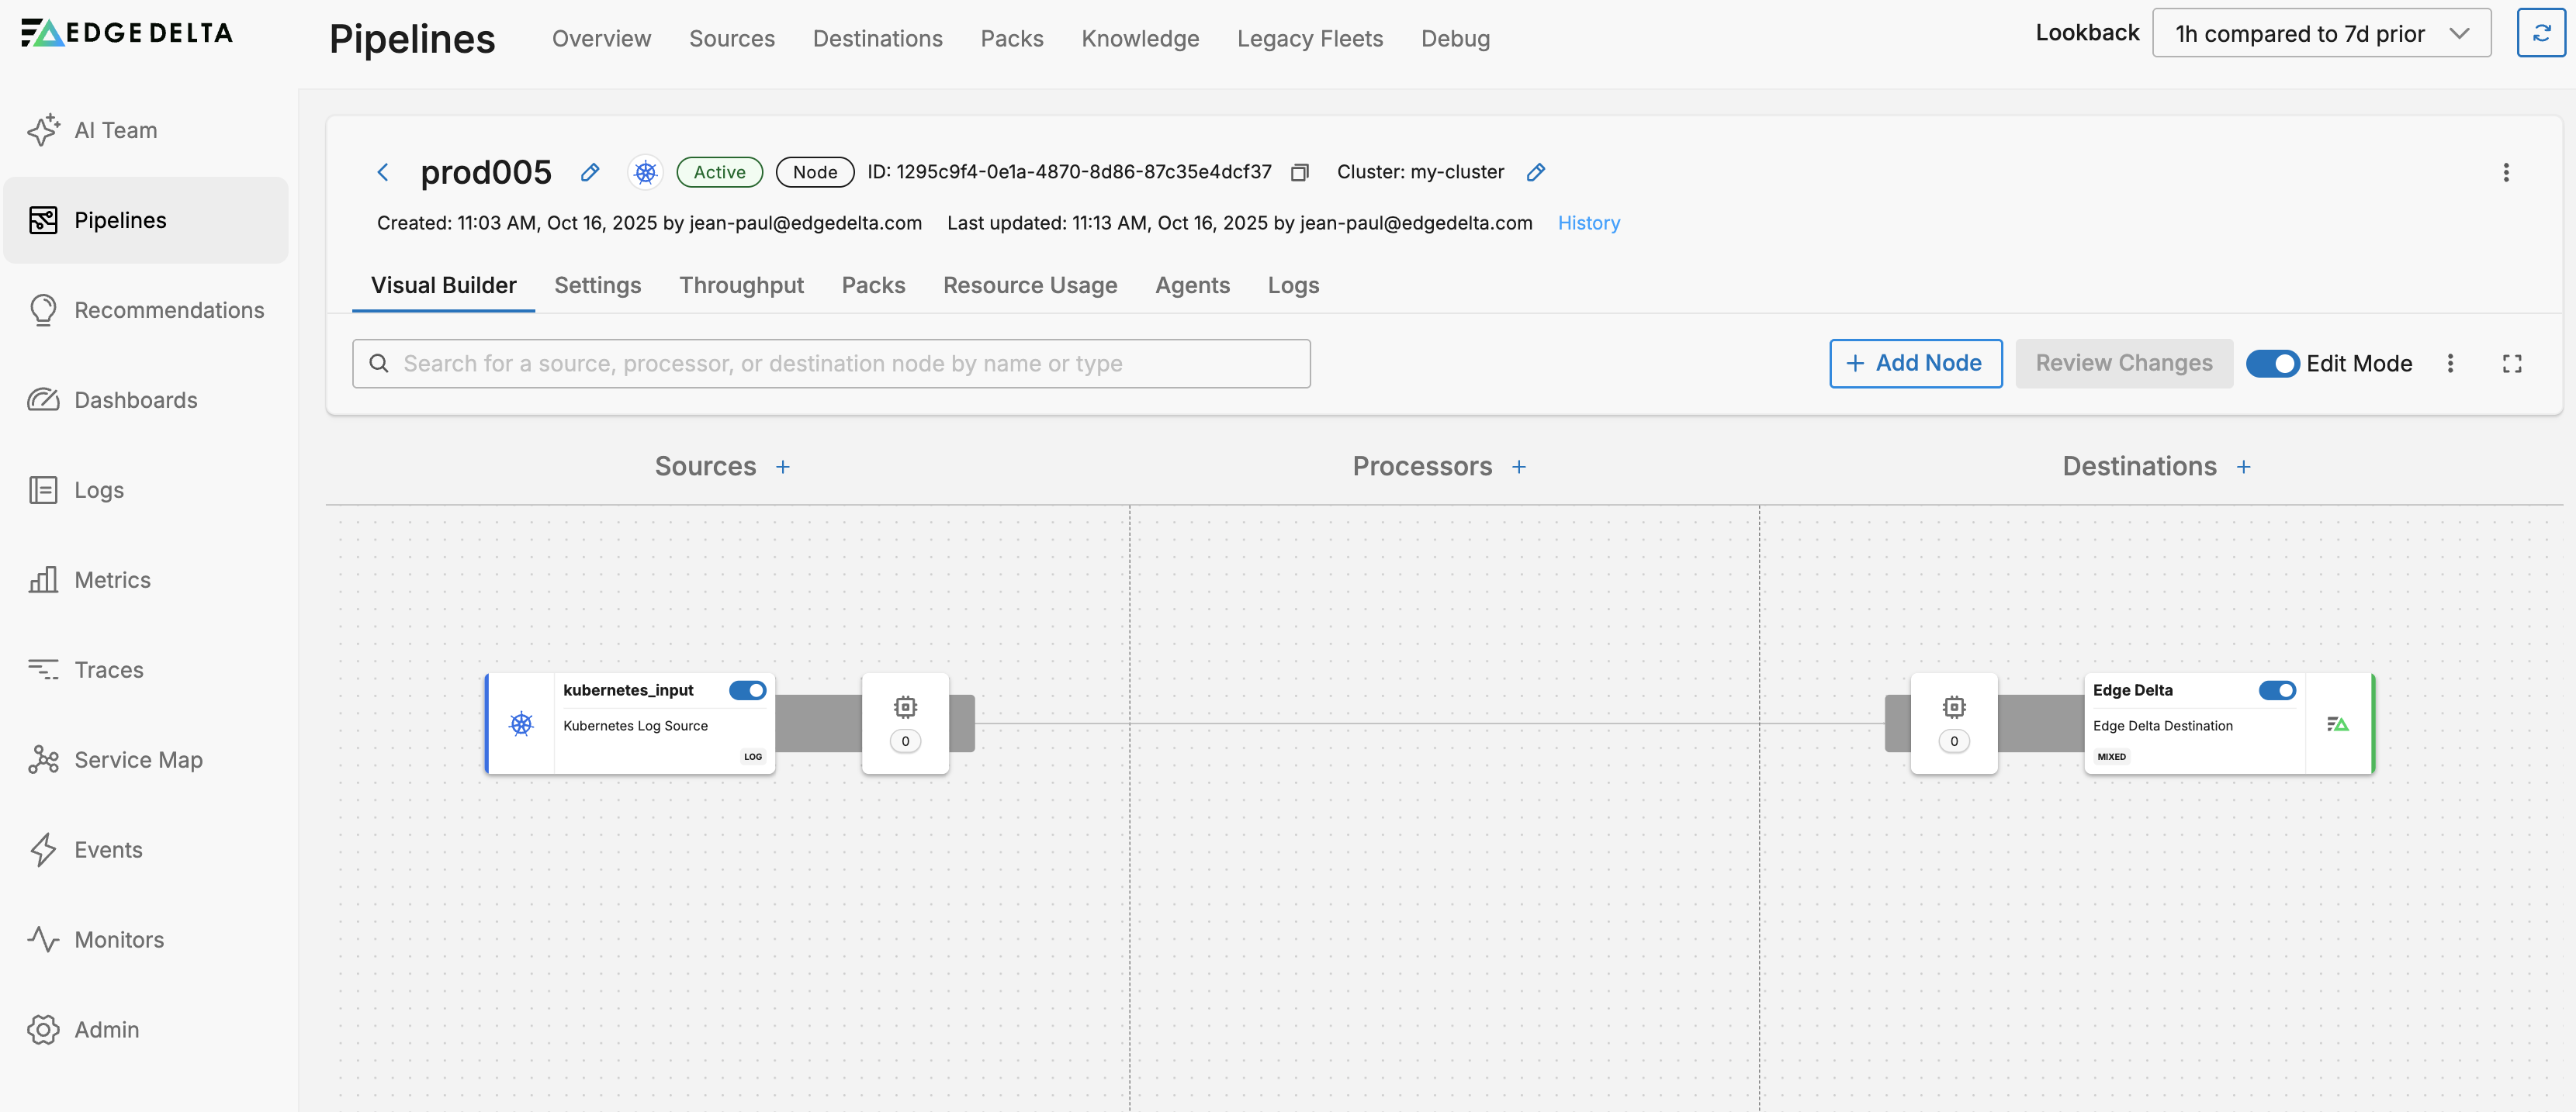Open options menu beside Edit Mode
This screenshot has height=1112, width=2576.
(2449, 364)
